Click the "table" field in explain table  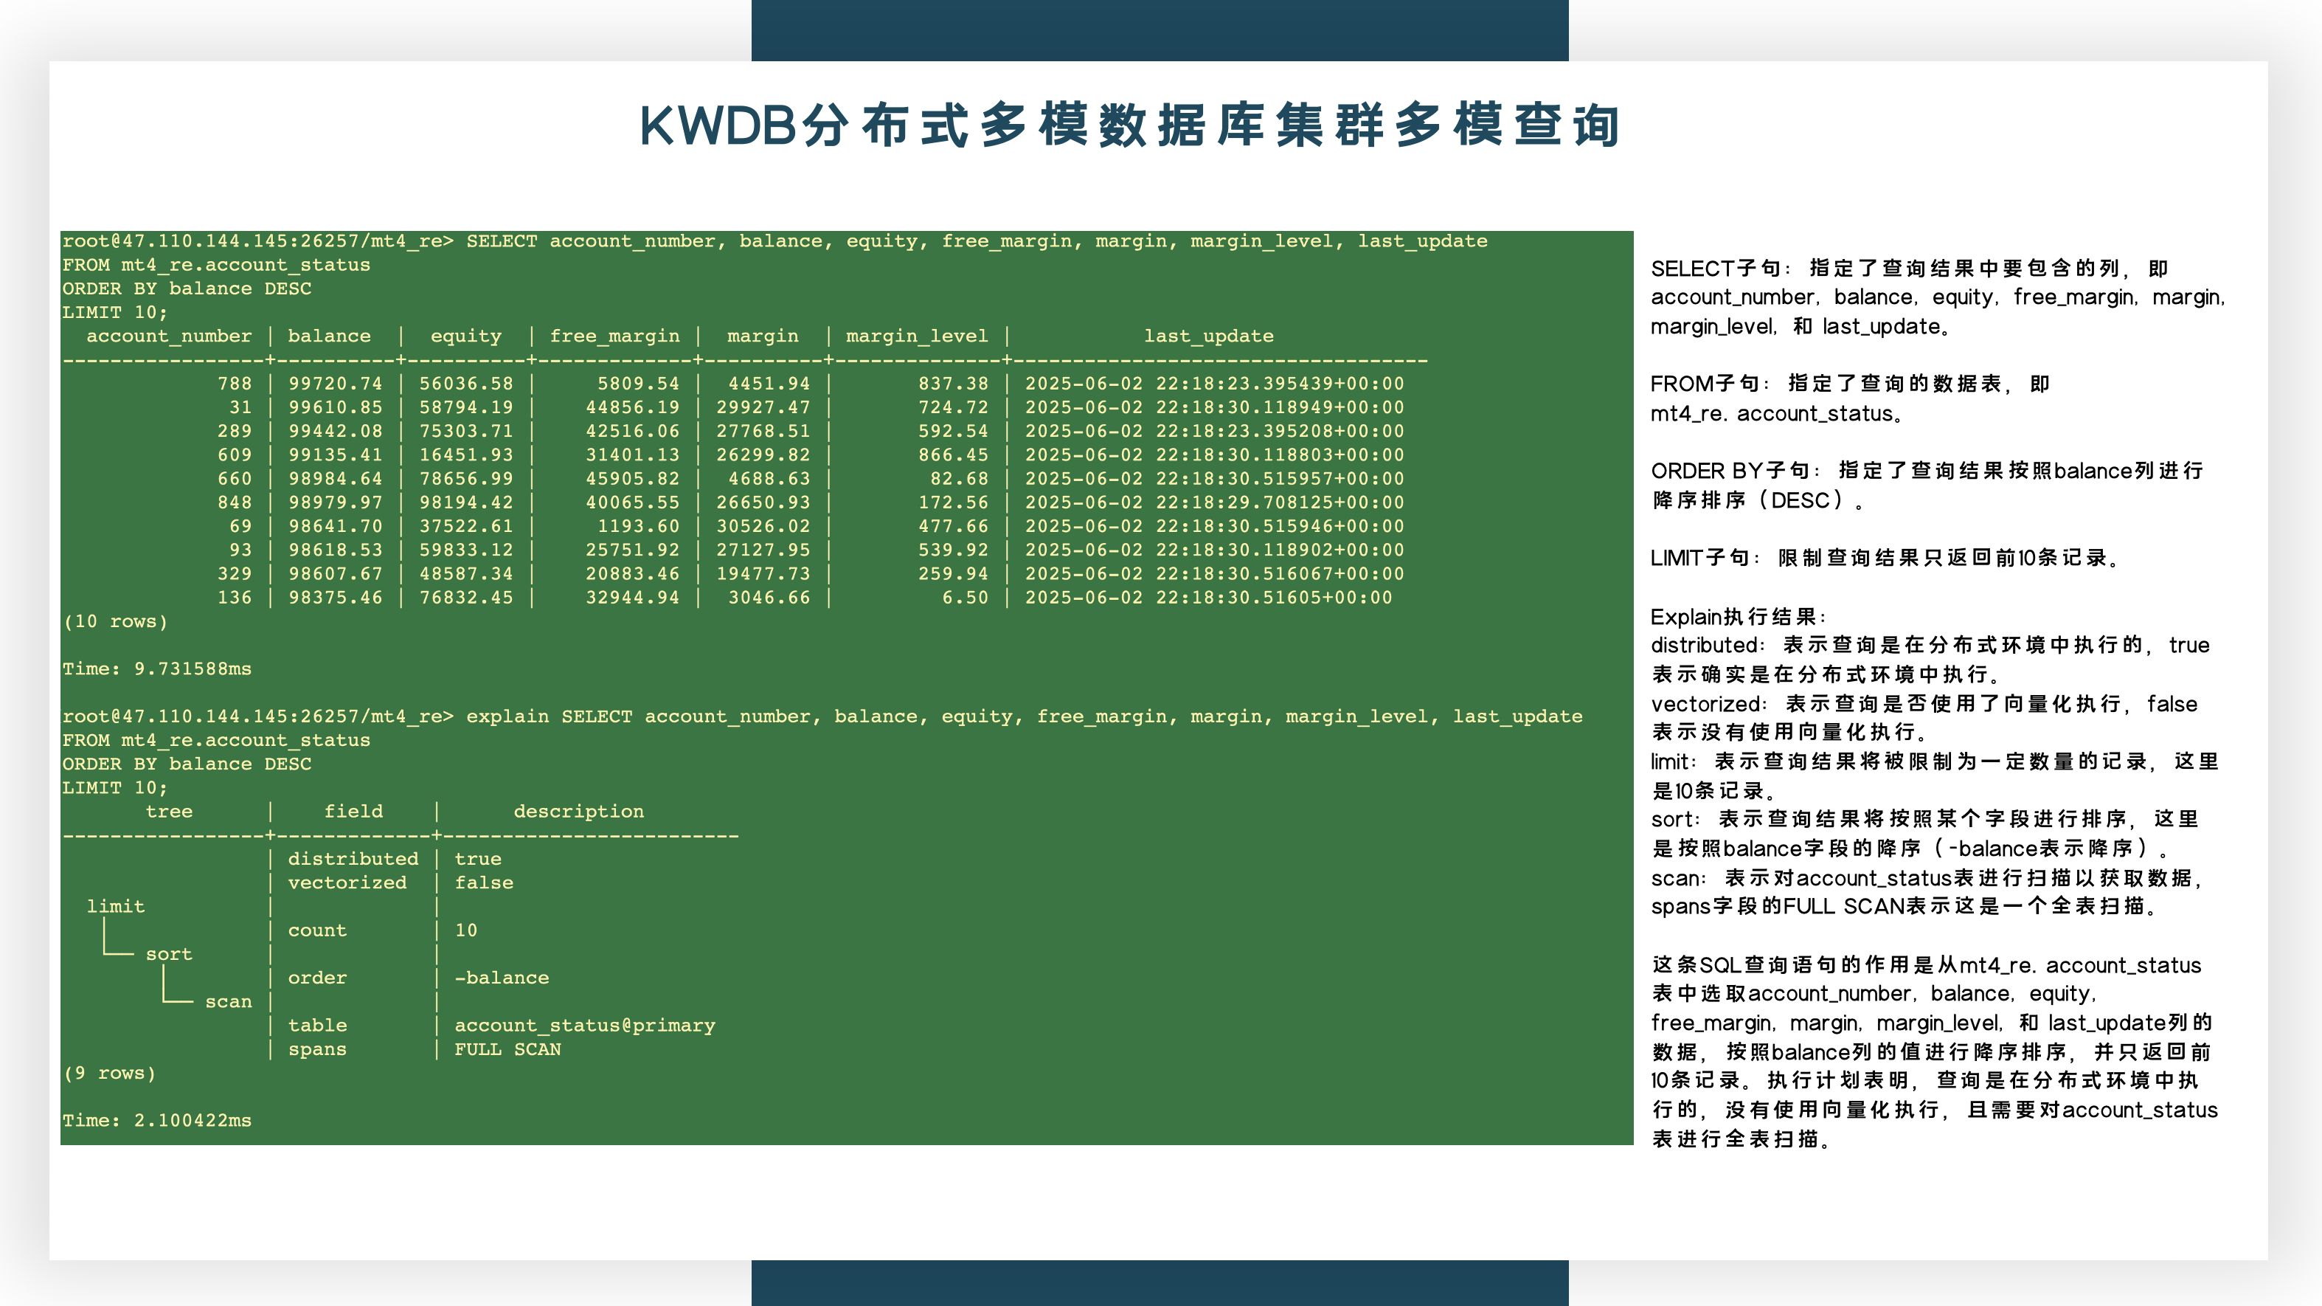tap(317, 1026)
